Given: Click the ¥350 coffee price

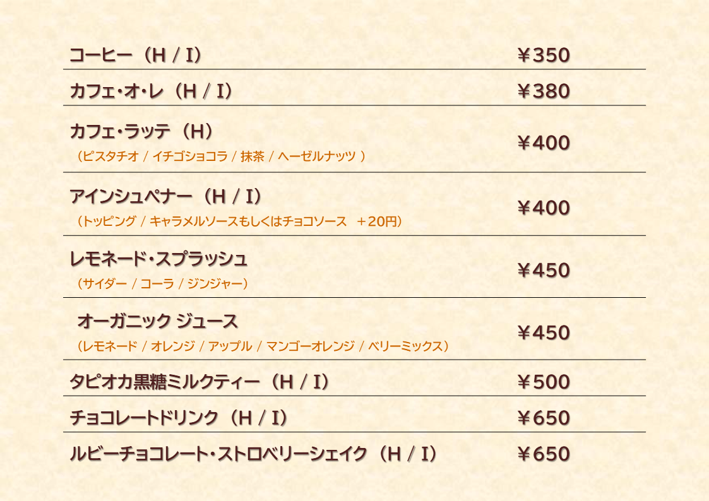Looking at the screenshot, I should pos(544,55).
